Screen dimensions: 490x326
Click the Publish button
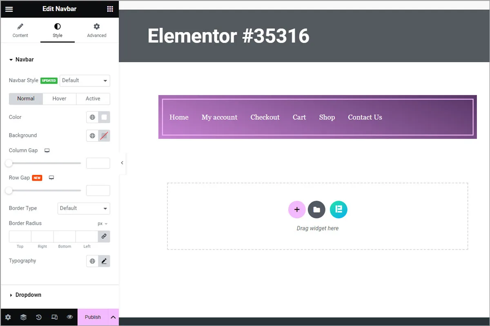93,317
